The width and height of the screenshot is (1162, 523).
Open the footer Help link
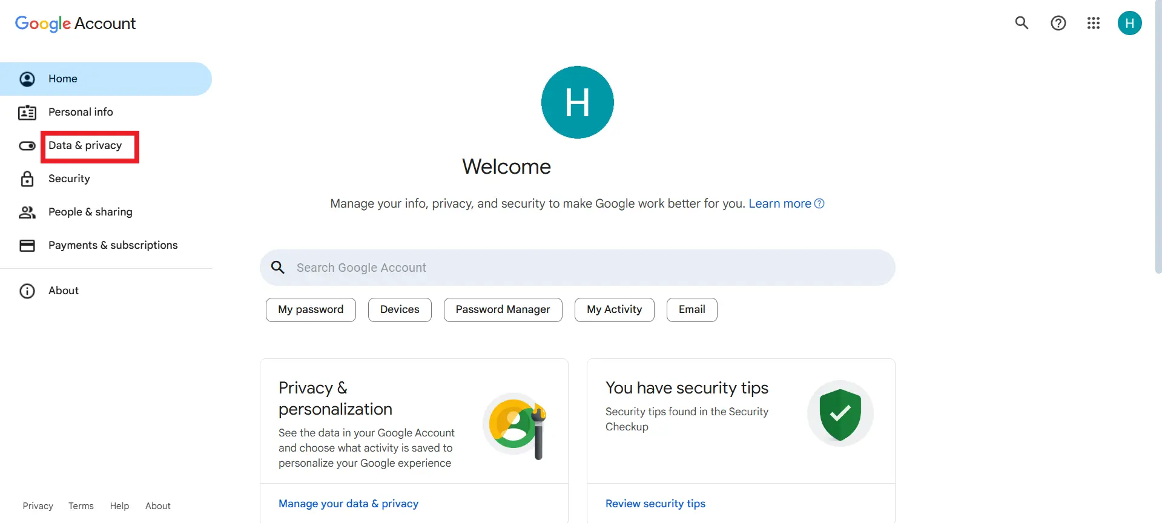coord(119,506)
